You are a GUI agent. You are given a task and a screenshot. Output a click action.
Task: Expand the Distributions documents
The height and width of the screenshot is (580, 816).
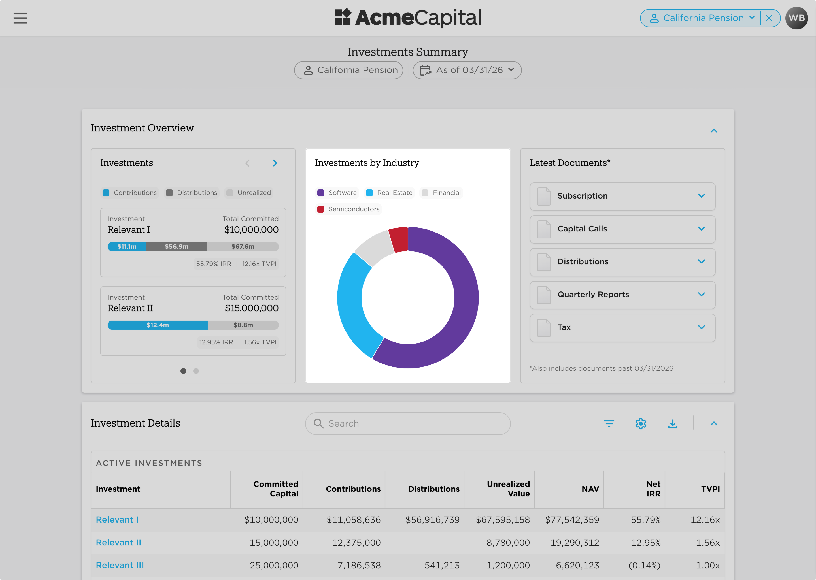coord(622,262)
